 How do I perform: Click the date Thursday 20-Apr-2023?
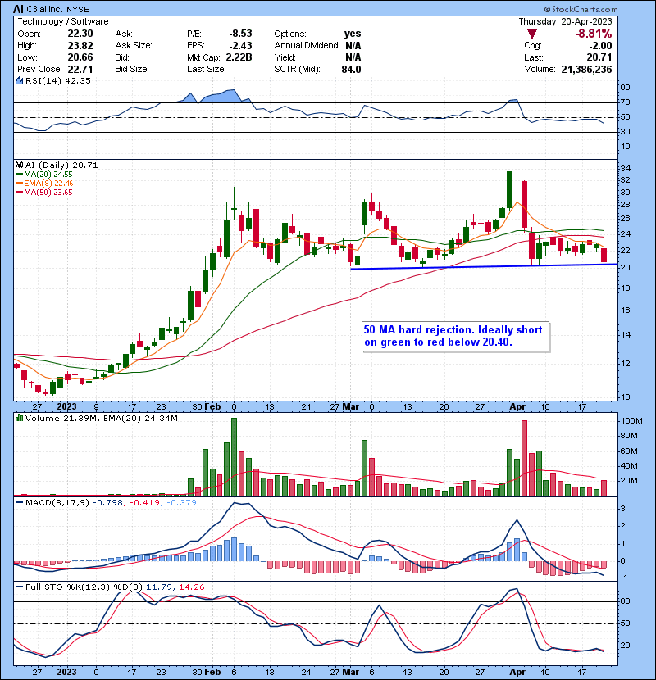pos(565,21)
